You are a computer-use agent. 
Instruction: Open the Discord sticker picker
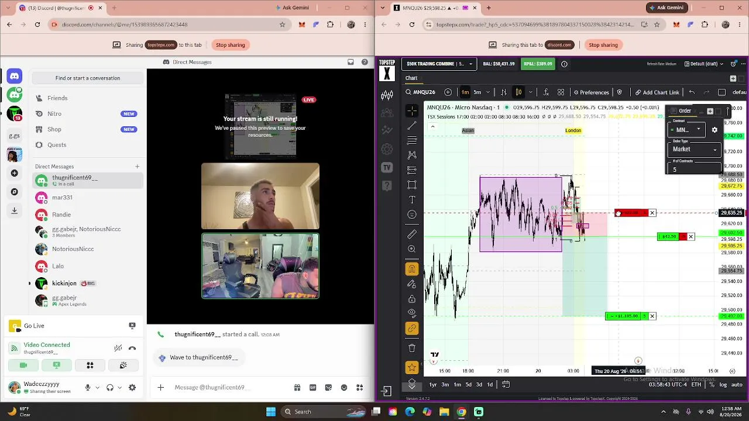[x=328, y=387]
